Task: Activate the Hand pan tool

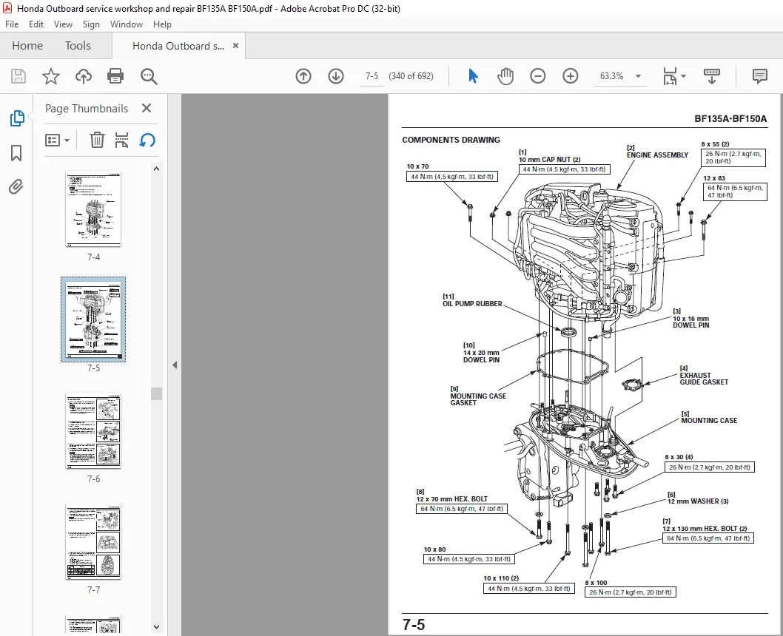Action: [505, 76]
